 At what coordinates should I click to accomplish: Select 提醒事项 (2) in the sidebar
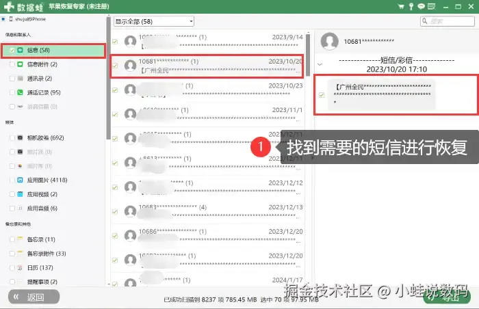point(42,282)
